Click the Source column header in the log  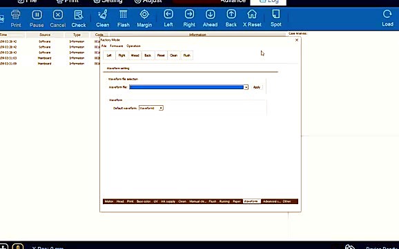pos(45,35)
